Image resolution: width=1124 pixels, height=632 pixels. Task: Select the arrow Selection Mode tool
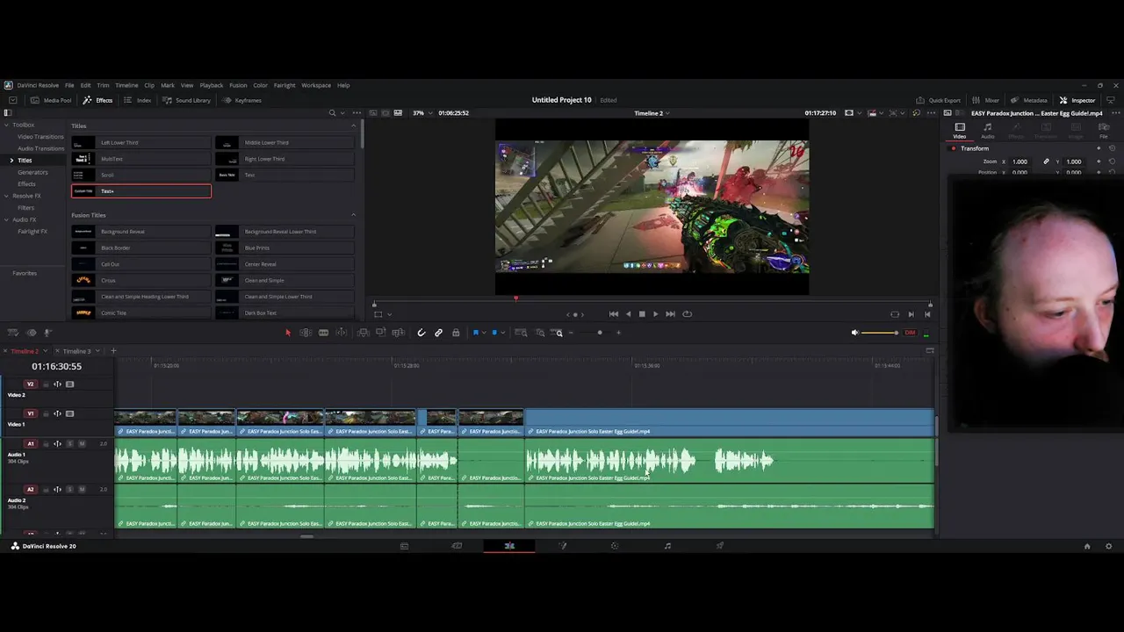[x=288, y=333]
